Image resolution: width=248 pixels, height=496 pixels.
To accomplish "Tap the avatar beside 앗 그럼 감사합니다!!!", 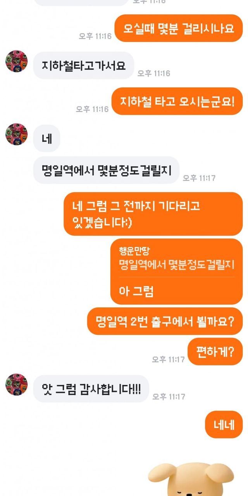I will point(16,384).
